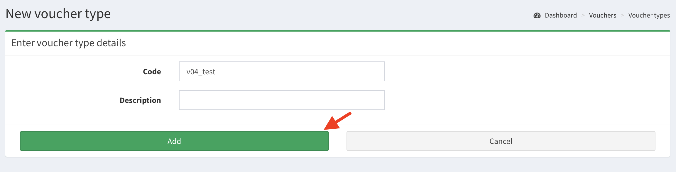Click the grey page background below the panel
The width and height of the screenshot is (676, 172).
coord(337,165)
